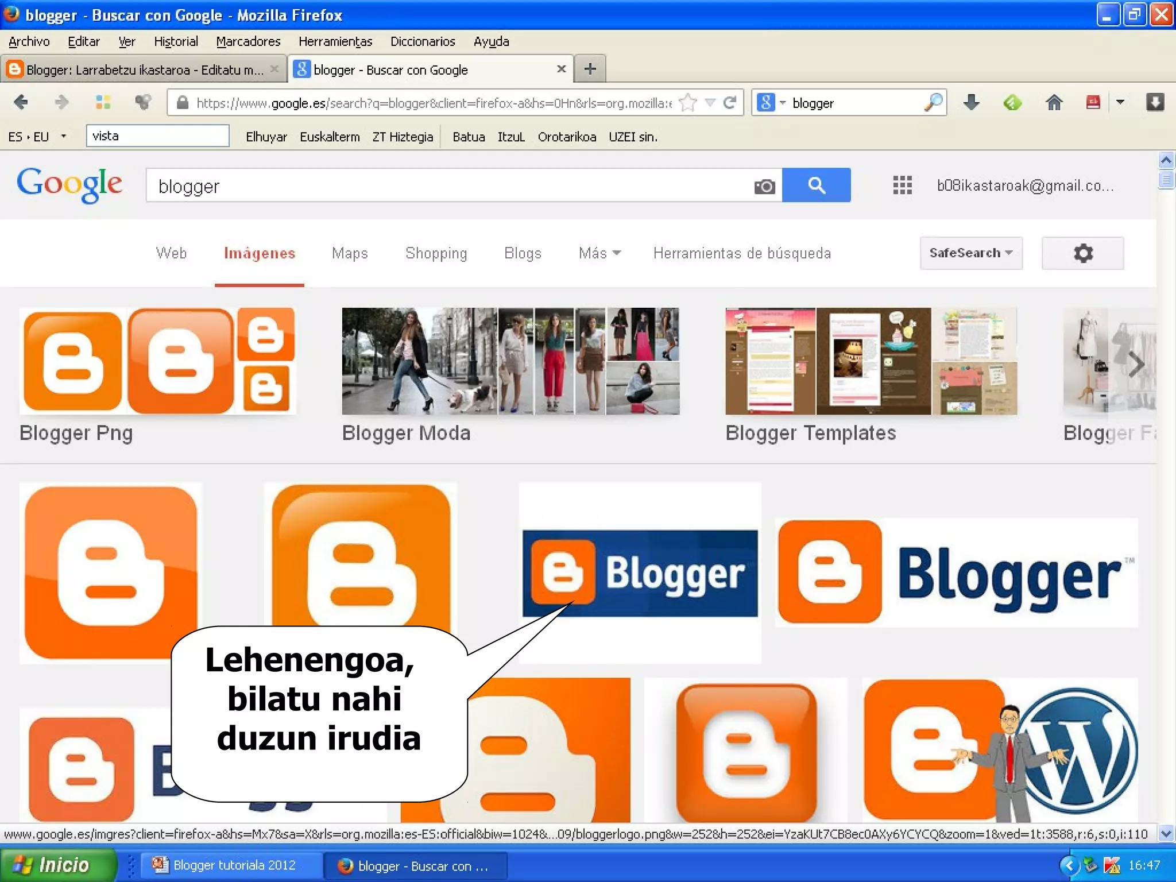Click the Google search text field

coord(448,186)
